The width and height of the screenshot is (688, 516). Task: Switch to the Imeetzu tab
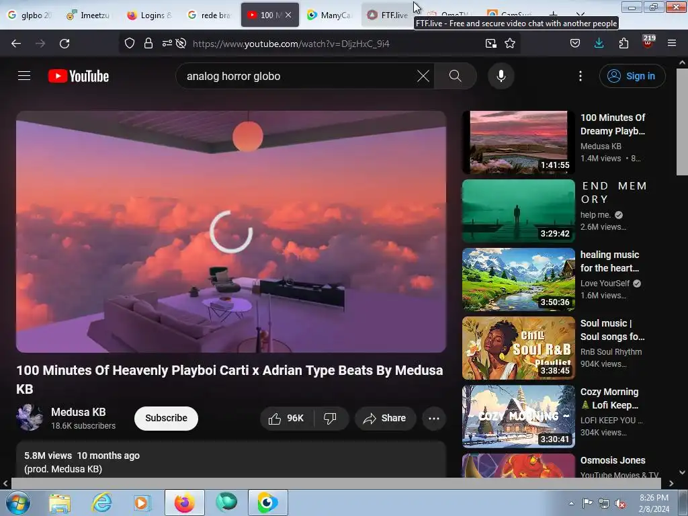[89, 15]
